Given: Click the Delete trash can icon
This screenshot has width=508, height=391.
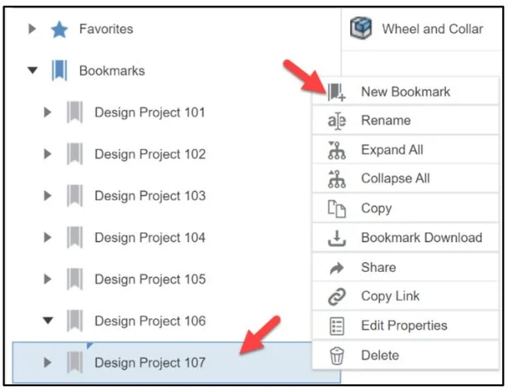Looking at the screenshot, I should click(x=336, y=356).
